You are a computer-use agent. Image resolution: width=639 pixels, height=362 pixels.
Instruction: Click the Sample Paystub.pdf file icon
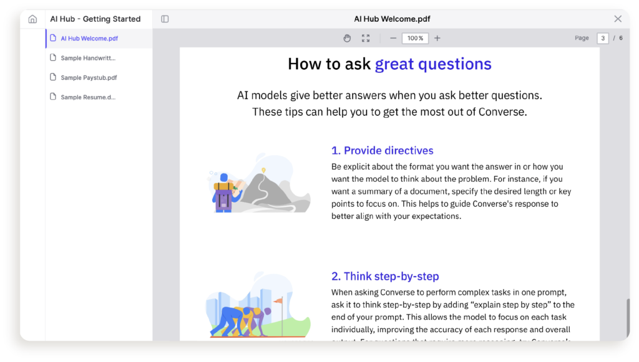tap(53, 77)
